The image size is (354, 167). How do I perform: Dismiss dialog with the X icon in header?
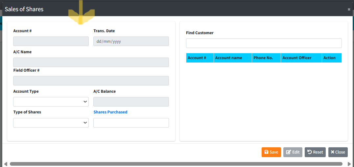349,10
